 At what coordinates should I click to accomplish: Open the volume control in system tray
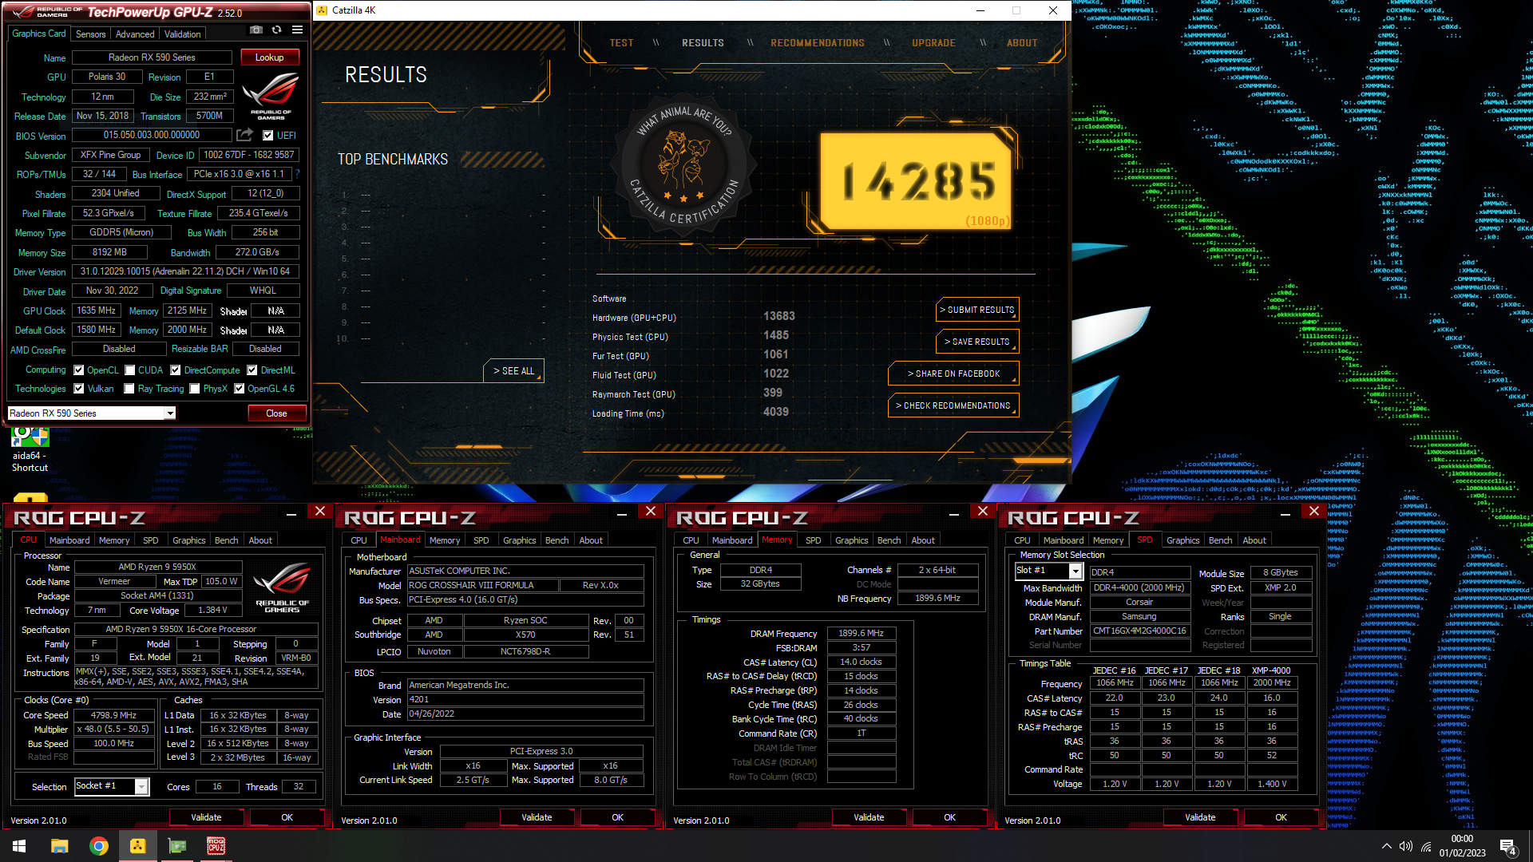click(1406, 847)
